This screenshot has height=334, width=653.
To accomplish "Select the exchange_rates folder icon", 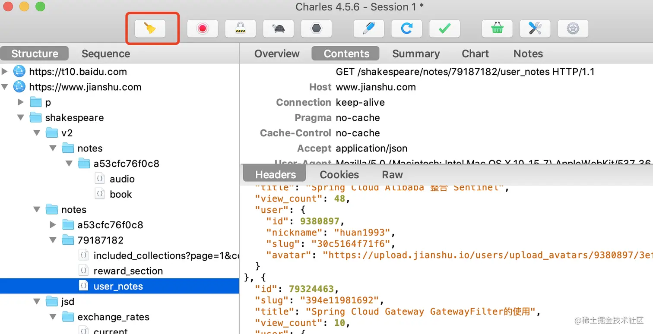I will (68, 317).
